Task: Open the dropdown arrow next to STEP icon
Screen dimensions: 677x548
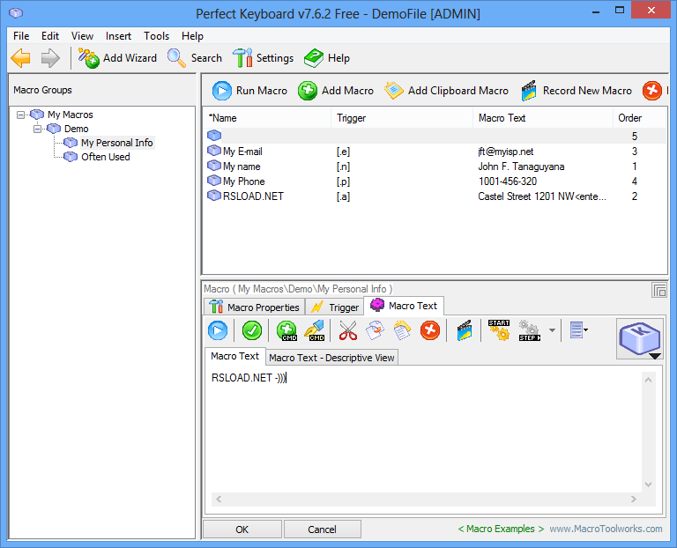Action: click(552, 330)
